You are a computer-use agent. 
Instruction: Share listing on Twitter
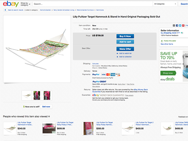tap(180, 25)
